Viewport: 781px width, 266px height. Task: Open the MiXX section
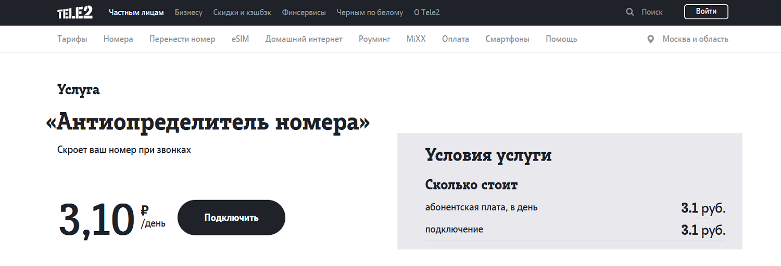tap(416, 39)
